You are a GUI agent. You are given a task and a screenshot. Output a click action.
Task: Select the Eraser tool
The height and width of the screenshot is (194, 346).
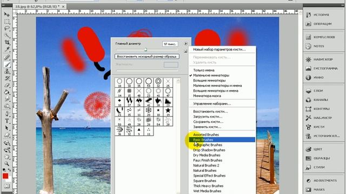click(7, 85)
